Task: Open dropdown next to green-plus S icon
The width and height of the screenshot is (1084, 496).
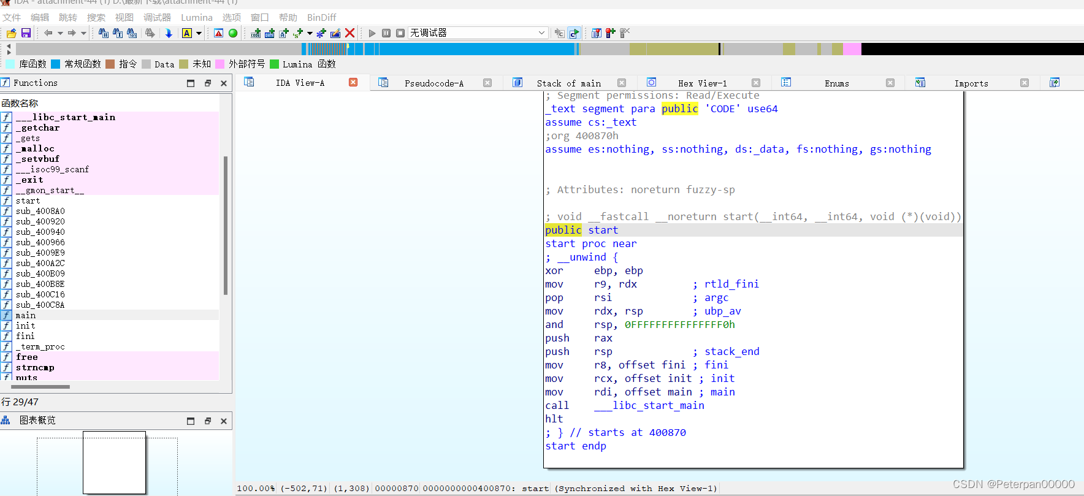Action: pyautogui.click(x=310, y=33)
